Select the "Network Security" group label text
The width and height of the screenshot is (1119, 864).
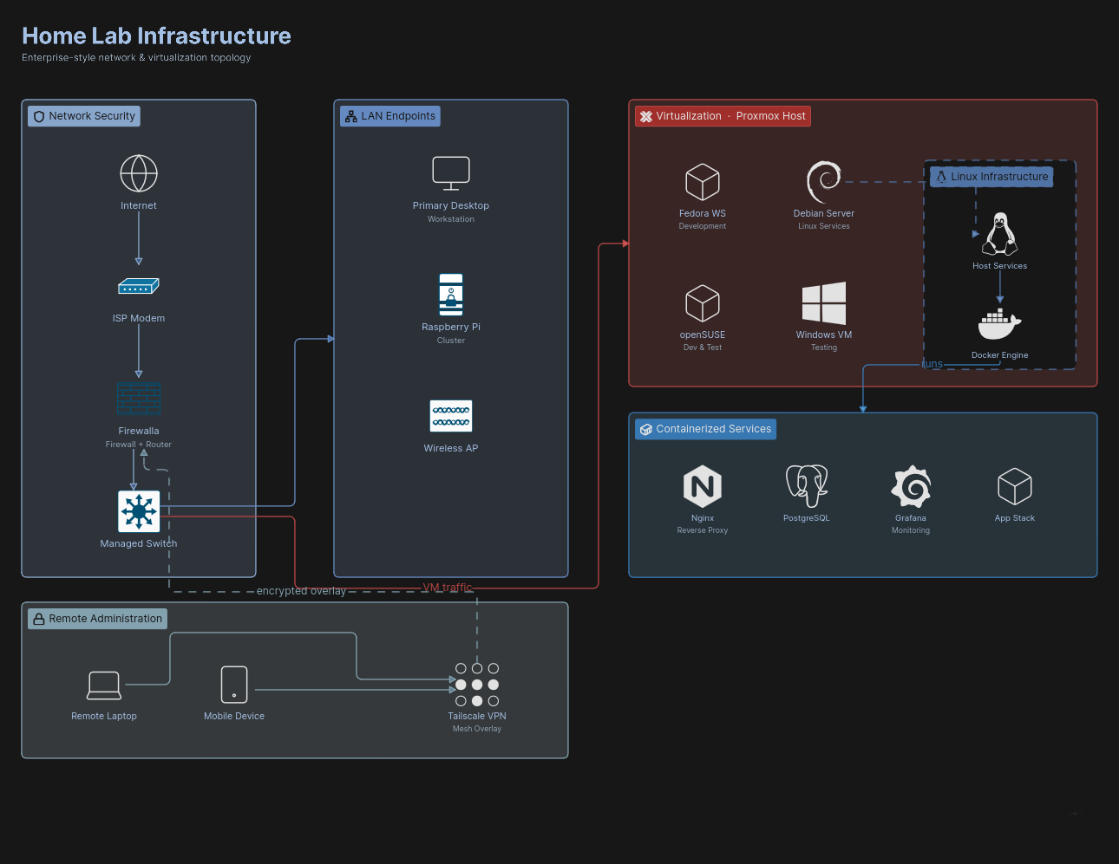[x=92, y=116]
